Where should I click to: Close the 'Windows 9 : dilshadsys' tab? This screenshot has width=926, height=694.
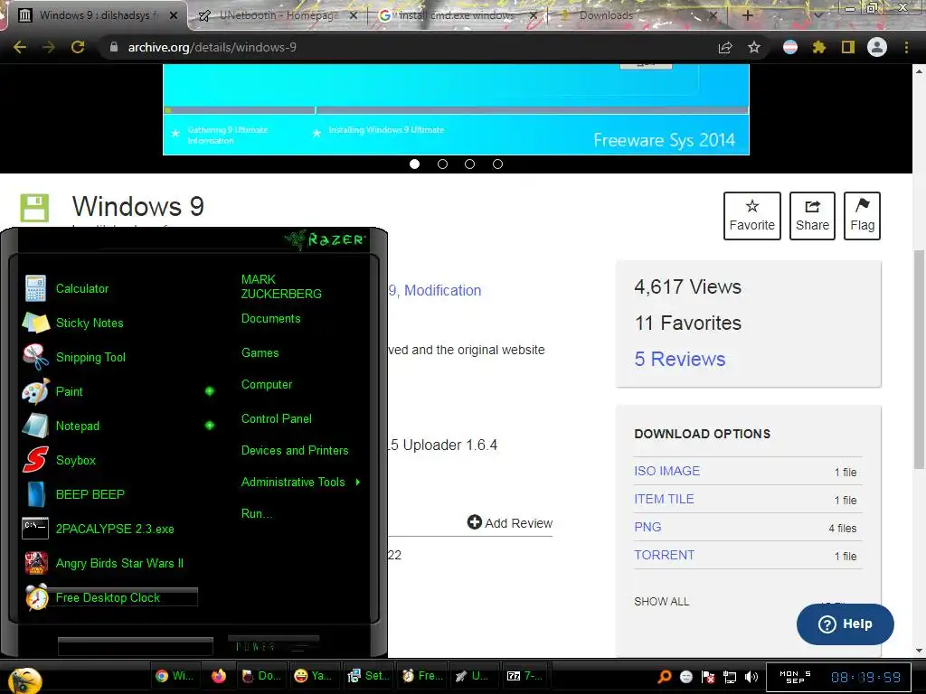click(x=174, y=15)
